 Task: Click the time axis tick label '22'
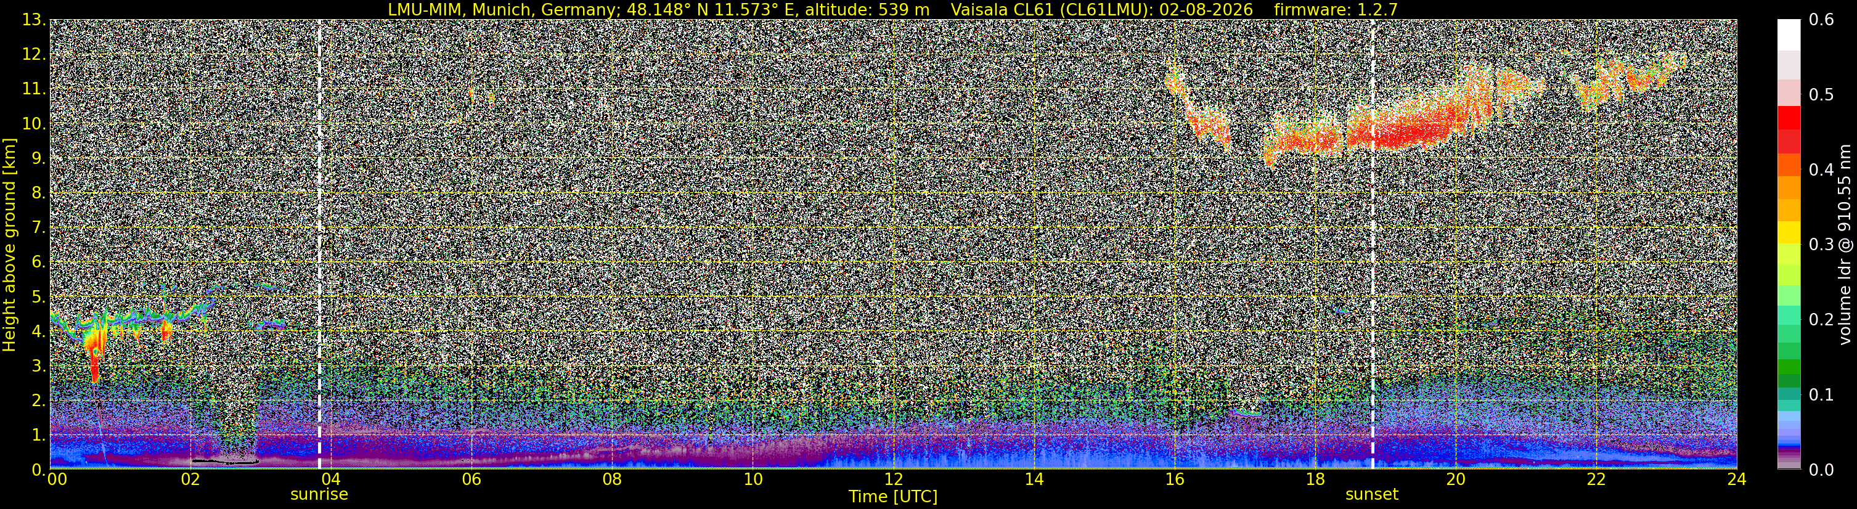click(x=1596, y=479)
